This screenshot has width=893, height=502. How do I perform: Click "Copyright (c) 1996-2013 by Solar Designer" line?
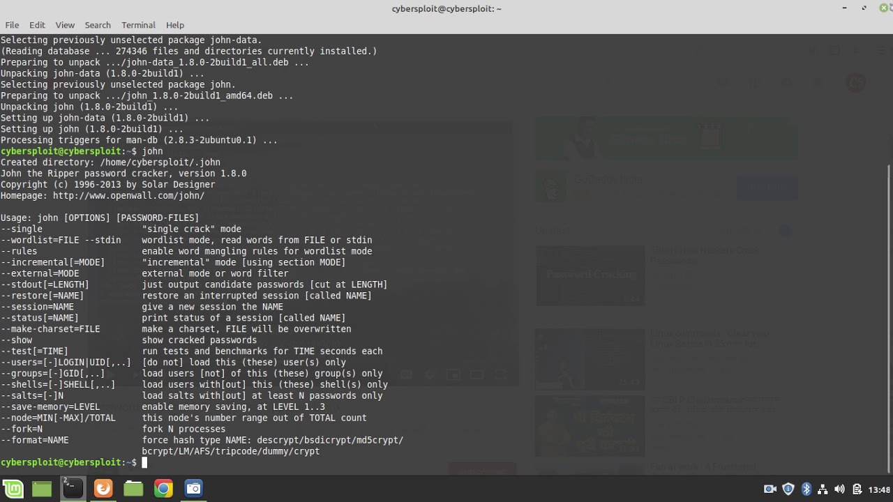107,185
